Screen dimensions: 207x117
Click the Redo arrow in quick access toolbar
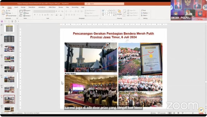(x=9, y=21)
